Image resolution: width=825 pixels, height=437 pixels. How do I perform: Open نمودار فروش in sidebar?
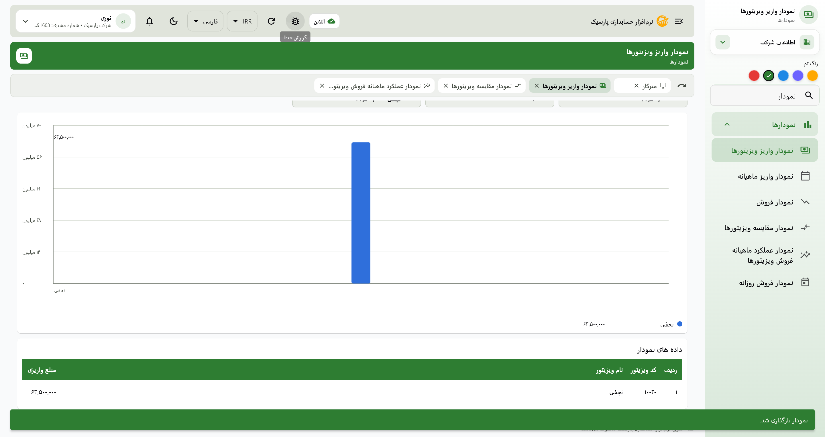coord(765,202)
